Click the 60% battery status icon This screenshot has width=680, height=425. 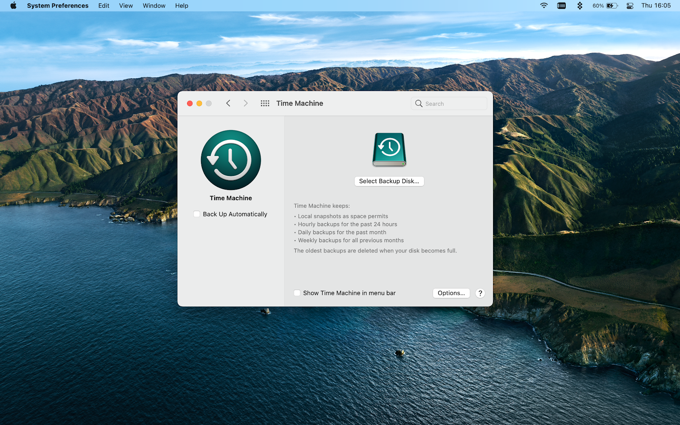click(605, 6)
